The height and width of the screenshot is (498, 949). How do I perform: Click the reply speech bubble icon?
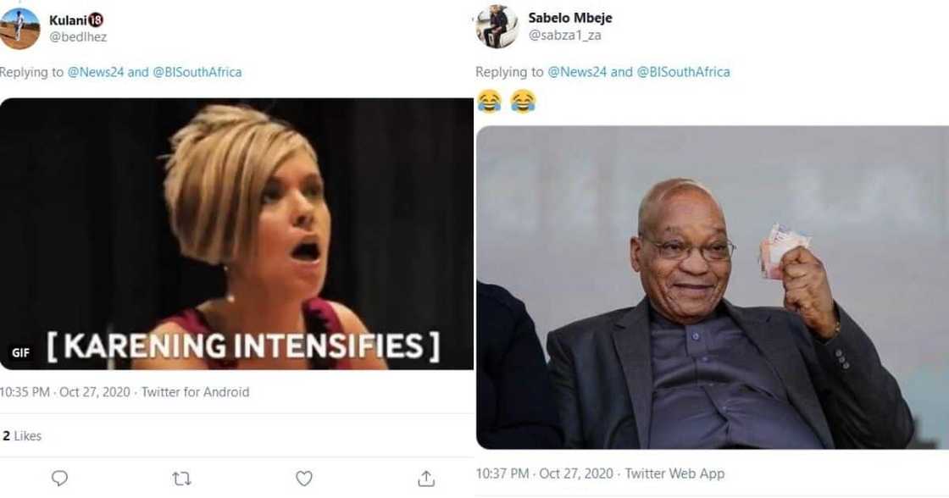coord(59,479)
